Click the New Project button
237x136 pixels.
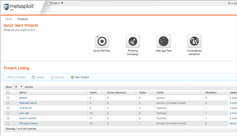[80, 77]
